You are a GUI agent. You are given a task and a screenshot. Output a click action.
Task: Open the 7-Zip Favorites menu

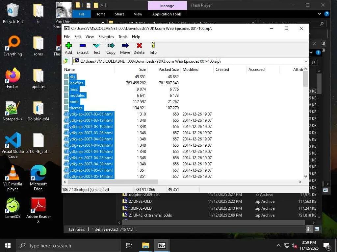[106, 37]
